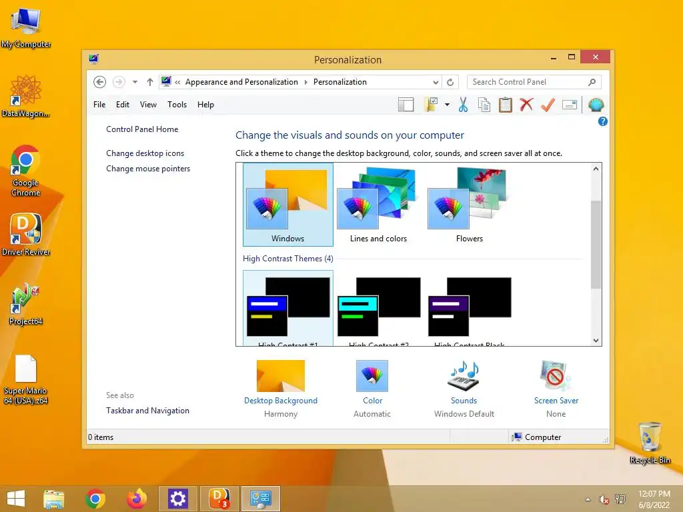Image resolution: width=683 pixels, height=512 pixels.
Task: Show hidden system tray icons
Action: click(588, 499)
